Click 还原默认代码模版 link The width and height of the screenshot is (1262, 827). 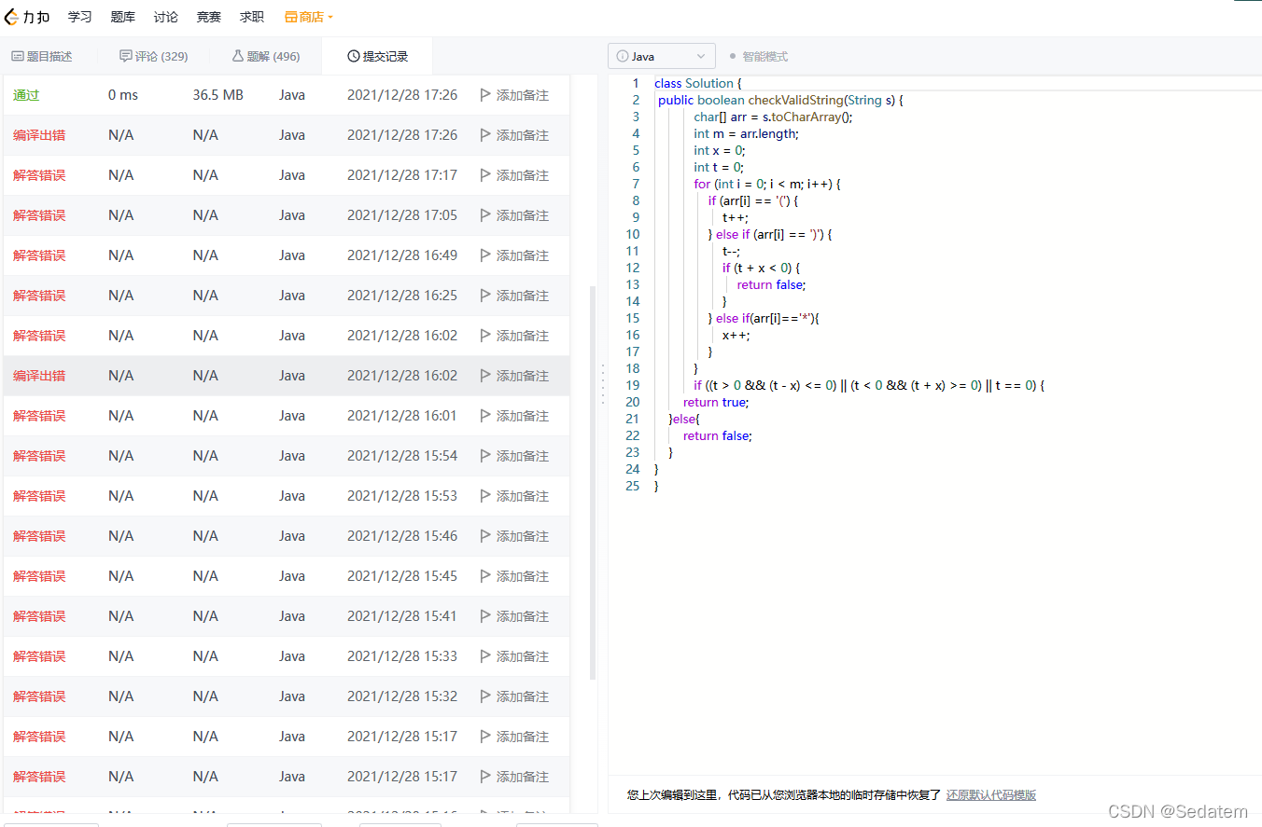pos(991,795)
